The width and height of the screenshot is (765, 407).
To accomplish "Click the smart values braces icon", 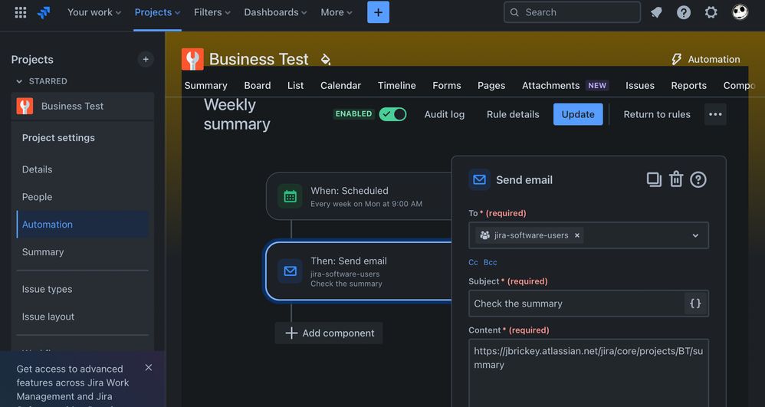I will click(x=696, y=304).
